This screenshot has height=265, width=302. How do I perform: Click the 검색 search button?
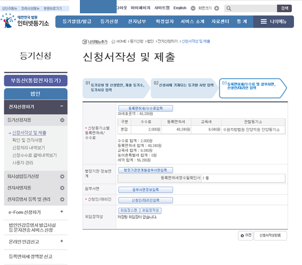point(284,9)
